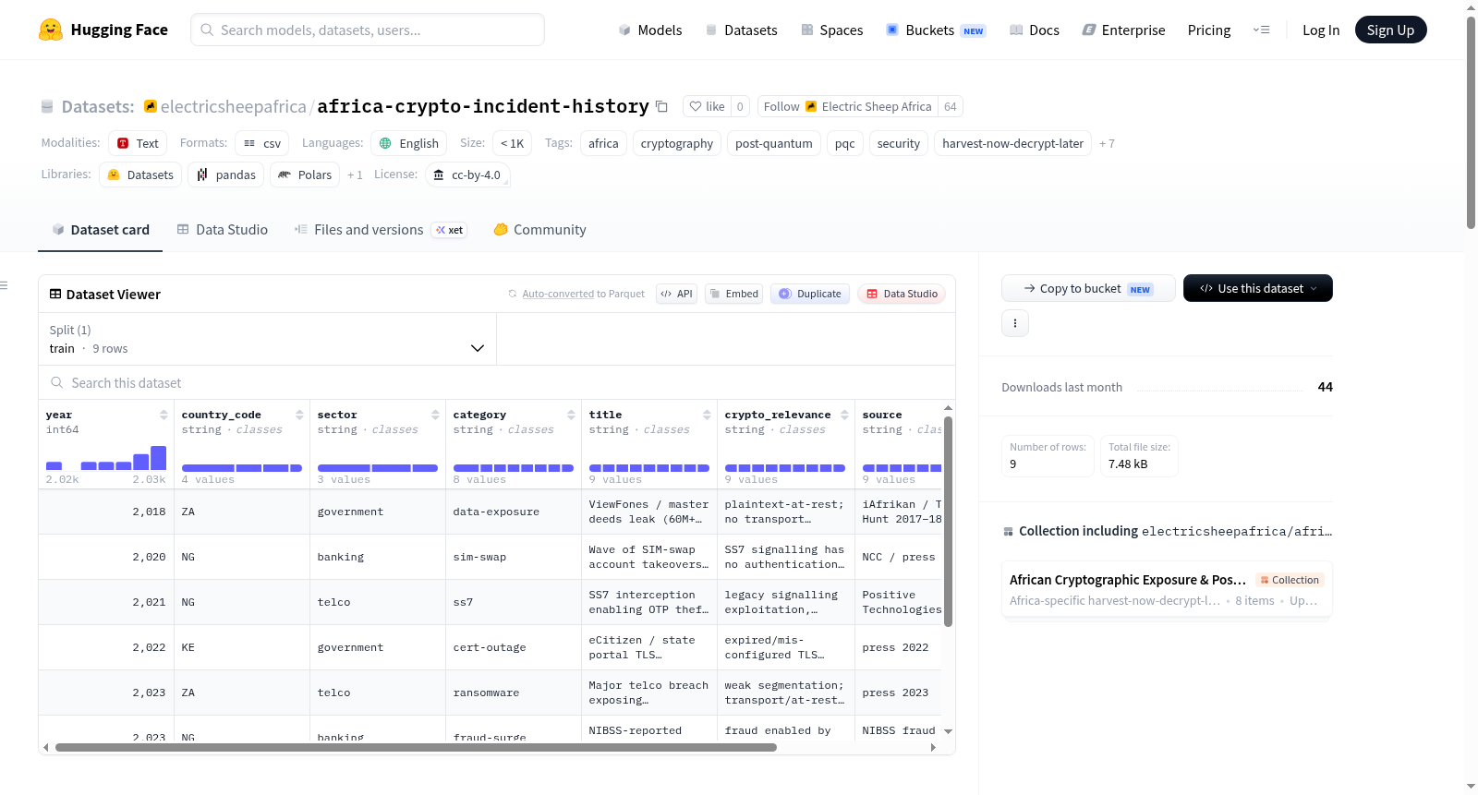The image size is (1478, 795).
Task: Click the year column histogram
Action: [x=106, y=458]
